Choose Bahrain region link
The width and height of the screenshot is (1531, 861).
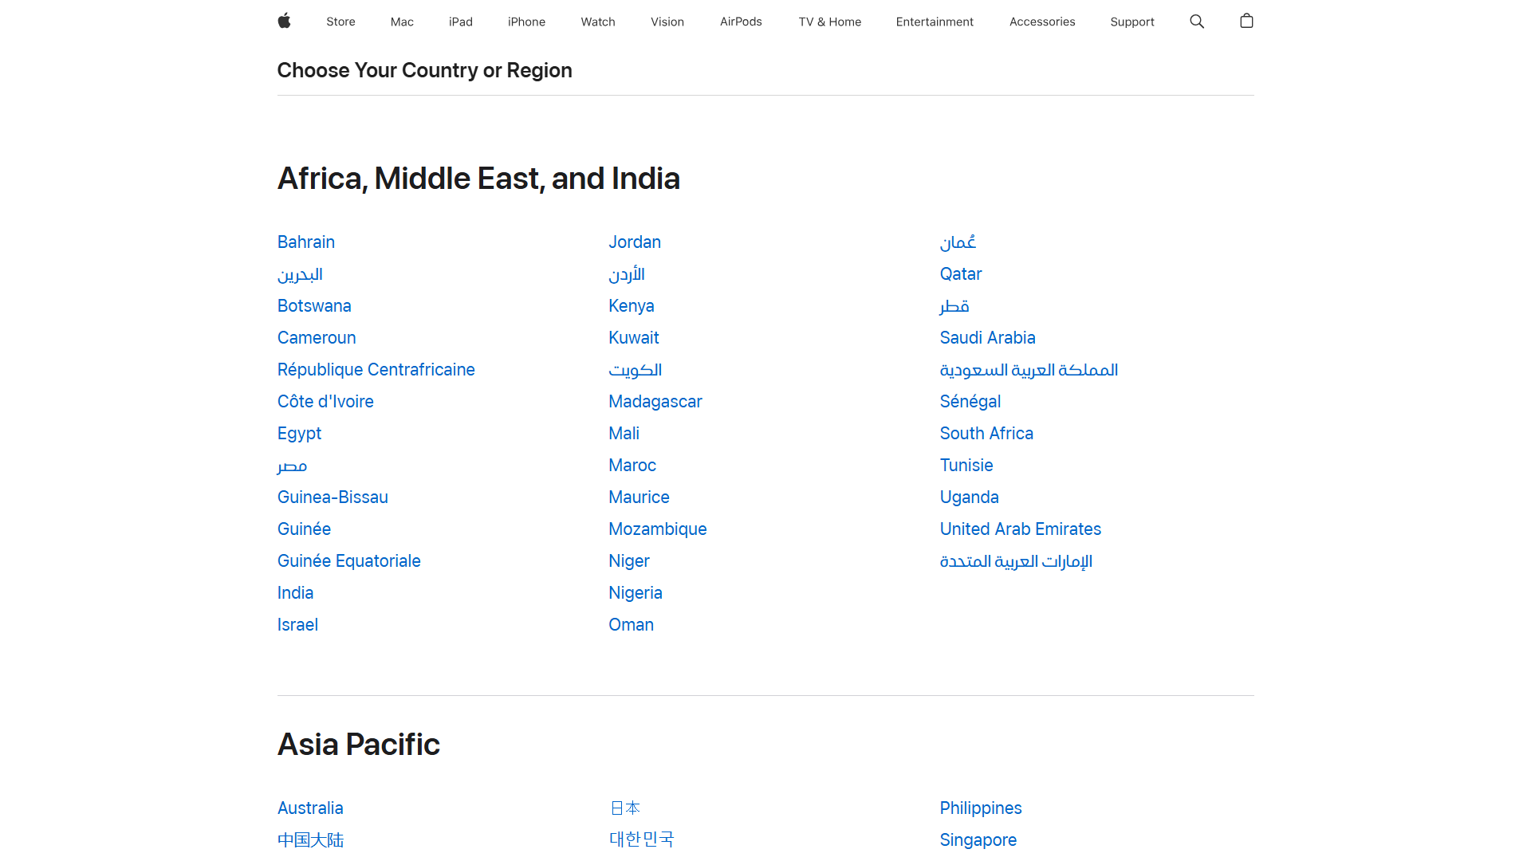306,242
